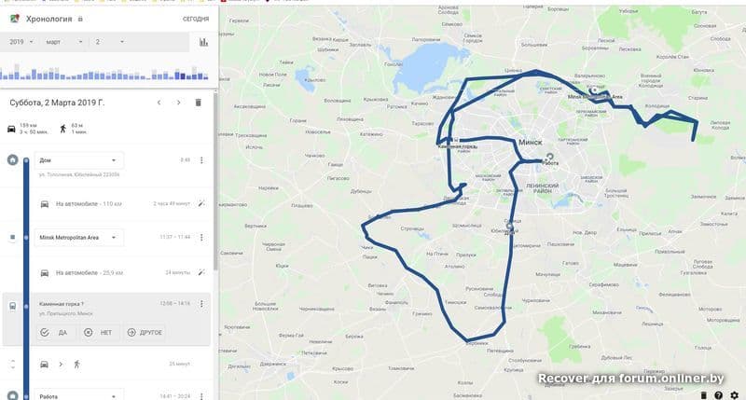The image size is (746, 400).
Task: Open the март month dropdown
Action: tap(64, 42)
